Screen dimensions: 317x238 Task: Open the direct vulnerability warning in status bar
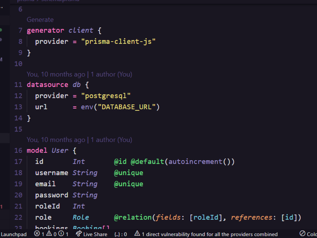pos(206,234)
